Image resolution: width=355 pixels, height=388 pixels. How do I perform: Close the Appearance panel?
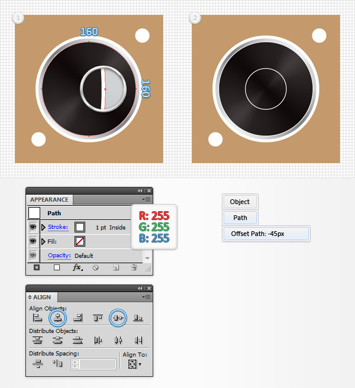click(x=149, y=191)
